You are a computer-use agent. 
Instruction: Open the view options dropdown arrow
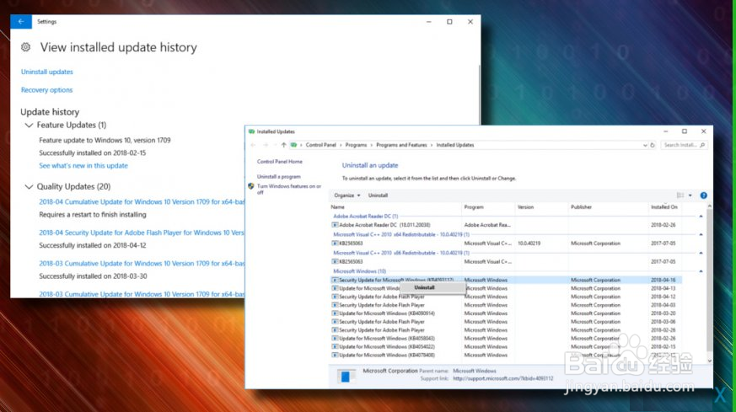(x=690, y=195)
